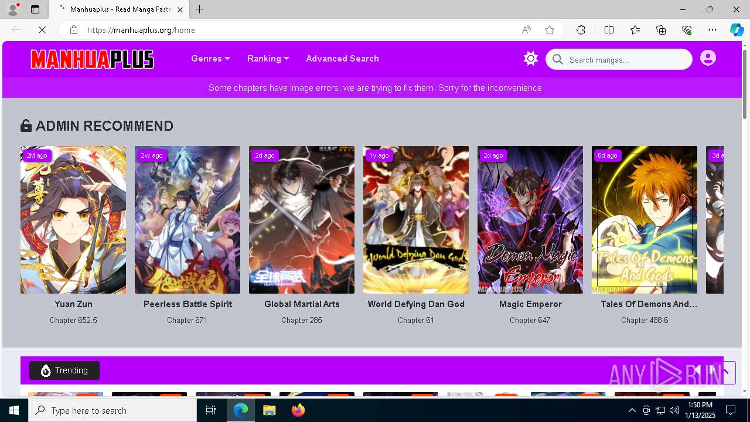Toggle the light/dark theme sun icon
Viewport: 750px width, 422px height.
(531, 59)
